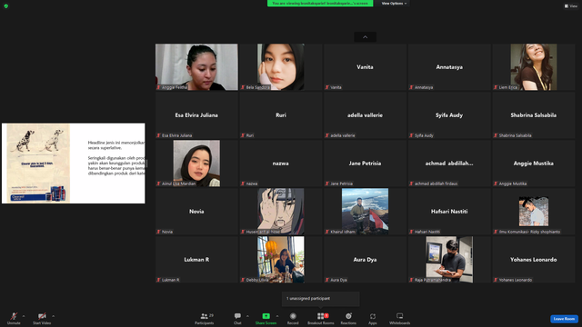The height and width of the screenshot is (327, 582).
Task: Select Ainul Lisa Mardian's video tile
Action: (196, 163)
